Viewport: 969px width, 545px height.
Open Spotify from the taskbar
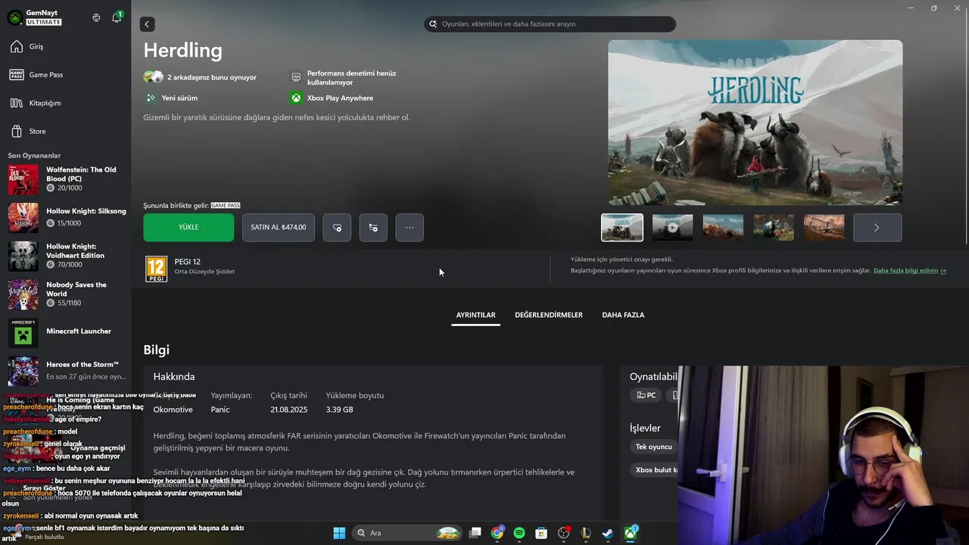519,533
